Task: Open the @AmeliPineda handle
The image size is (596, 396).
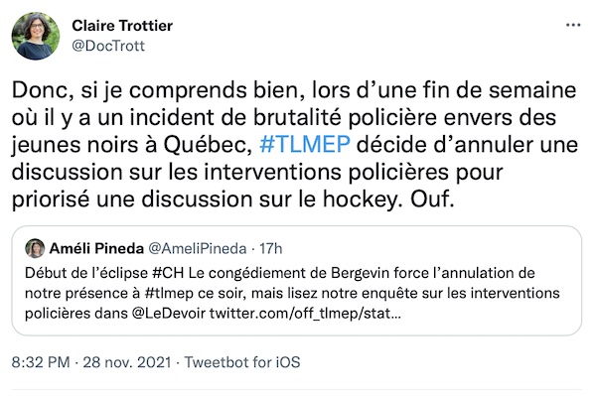Action: click(x=197, y=249)
